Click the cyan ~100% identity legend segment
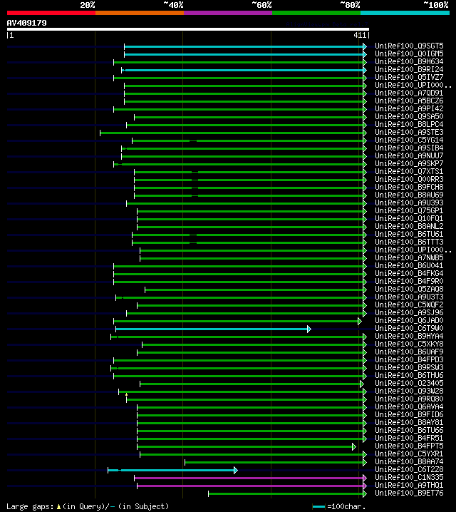 click(x=405, y=13)
